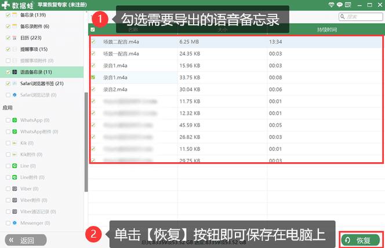Click the 应用 section heading
The height and width of the screenshot is (248, 385).
click(x=8, y=108)
